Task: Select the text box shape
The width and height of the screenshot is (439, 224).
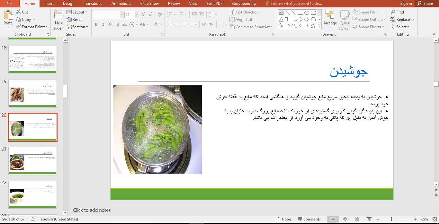Action: click(281, 13)
